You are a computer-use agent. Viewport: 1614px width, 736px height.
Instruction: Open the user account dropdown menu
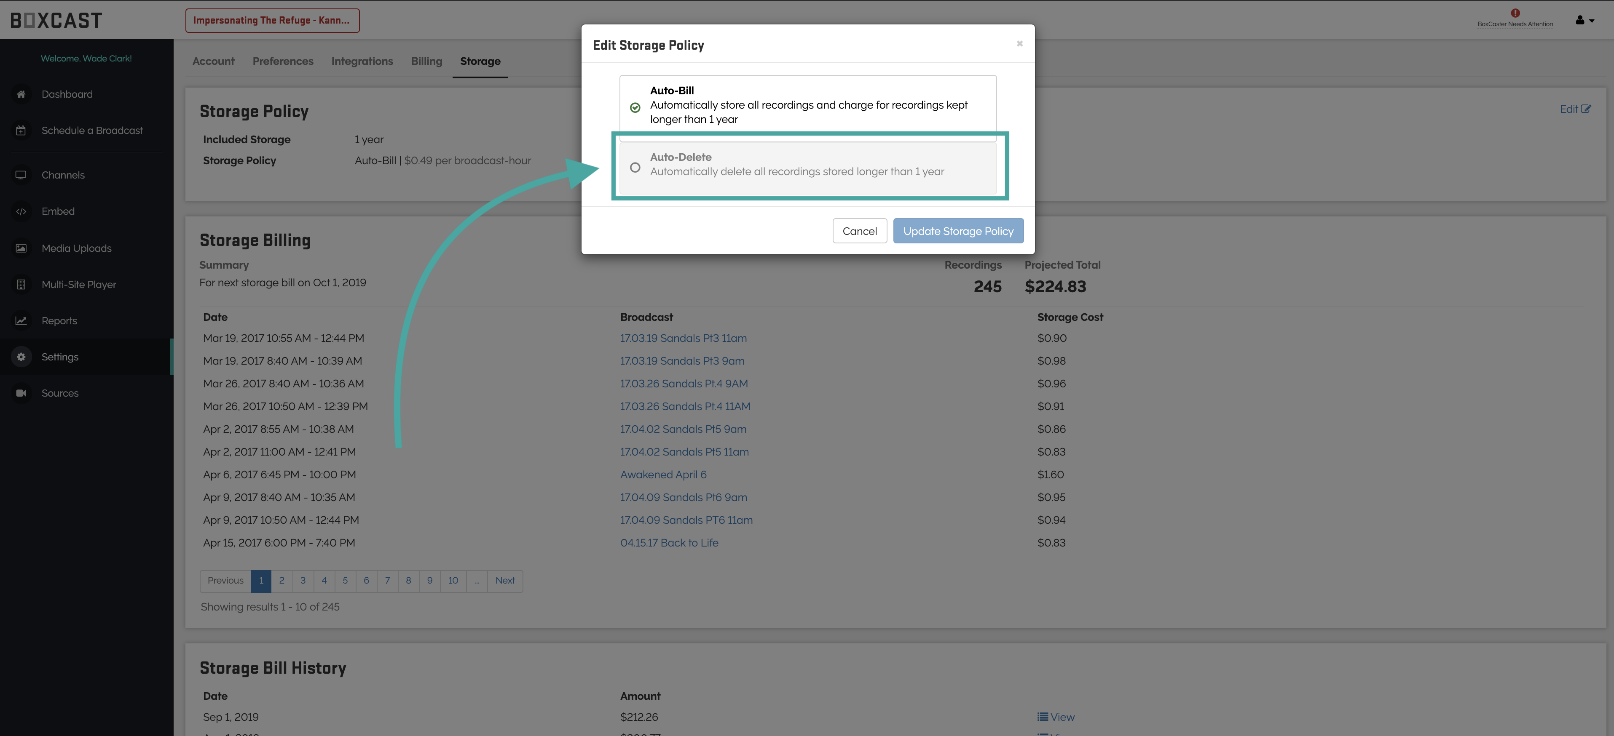[1584, 21]
